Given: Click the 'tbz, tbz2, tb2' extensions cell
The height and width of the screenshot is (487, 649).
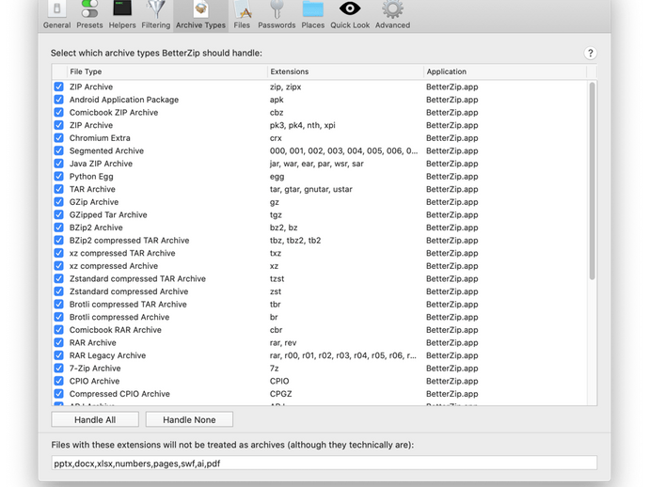Looking at the screenshot, I should [295, 241].
